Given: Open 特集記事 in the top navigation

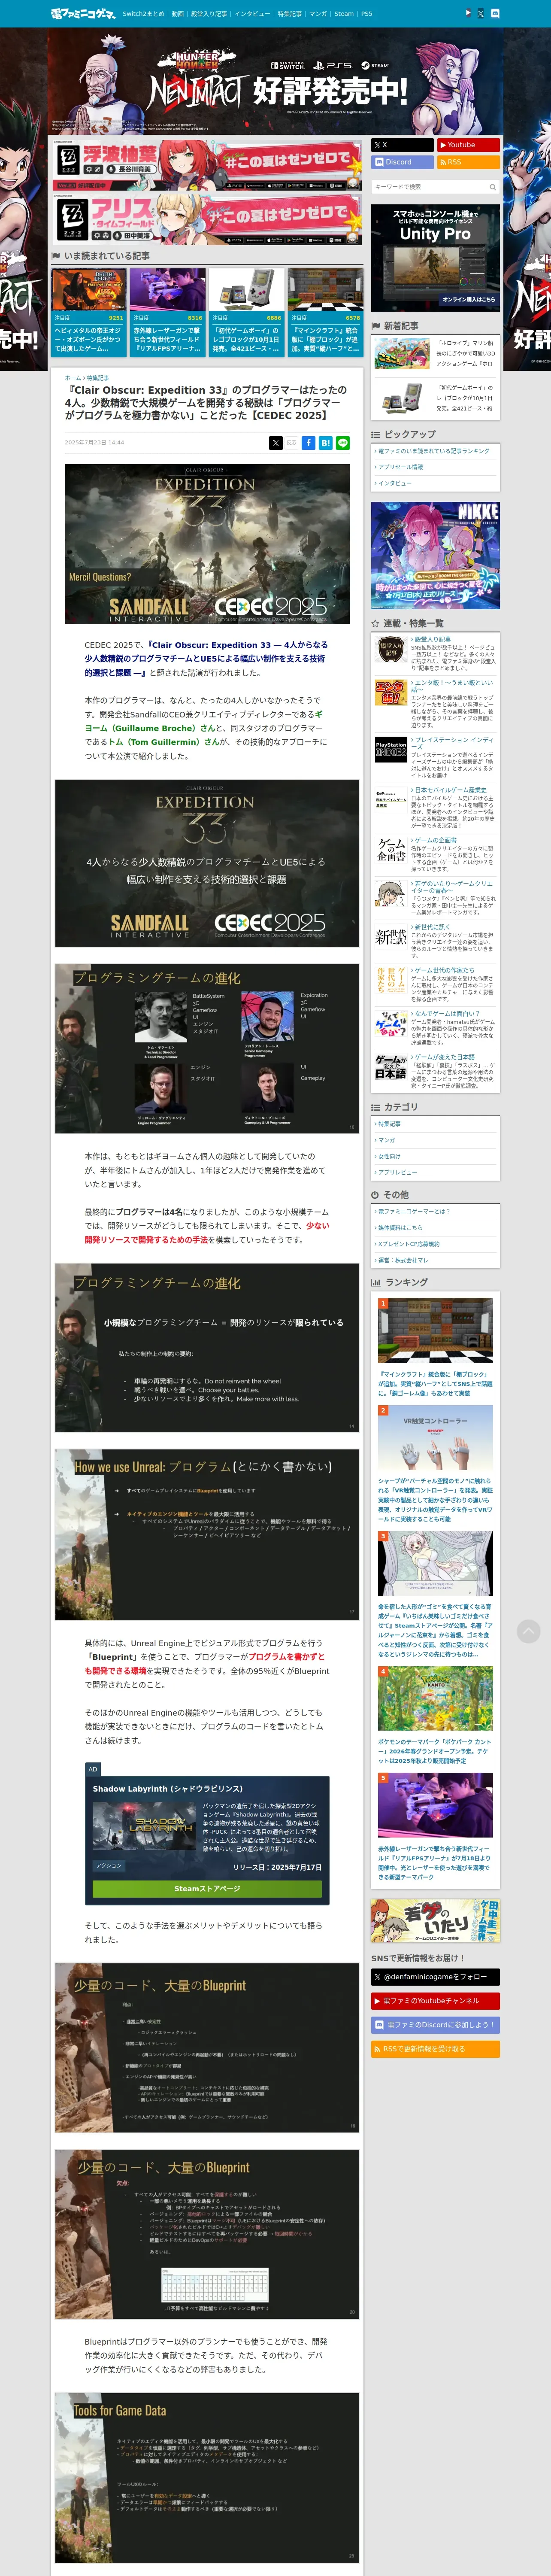Looking at the screenshot, I should 290,14.
